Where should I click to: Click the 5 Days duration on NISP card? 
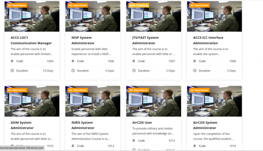(x=110, y=70)
